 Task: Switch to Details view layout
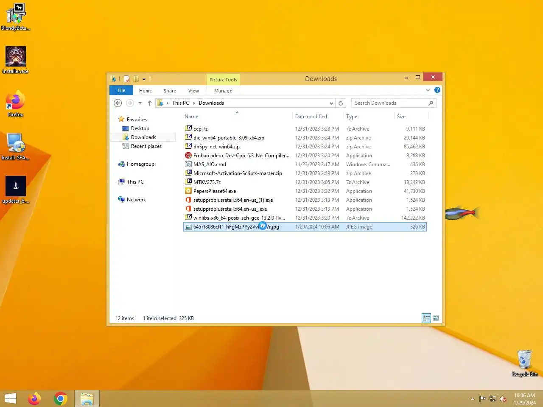[x=426, y=318]
